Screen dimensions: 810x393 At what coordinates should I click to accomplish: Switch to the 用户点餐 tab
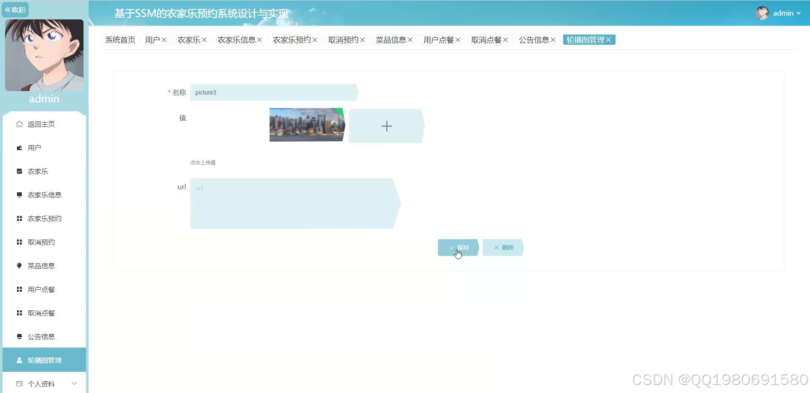438,40
